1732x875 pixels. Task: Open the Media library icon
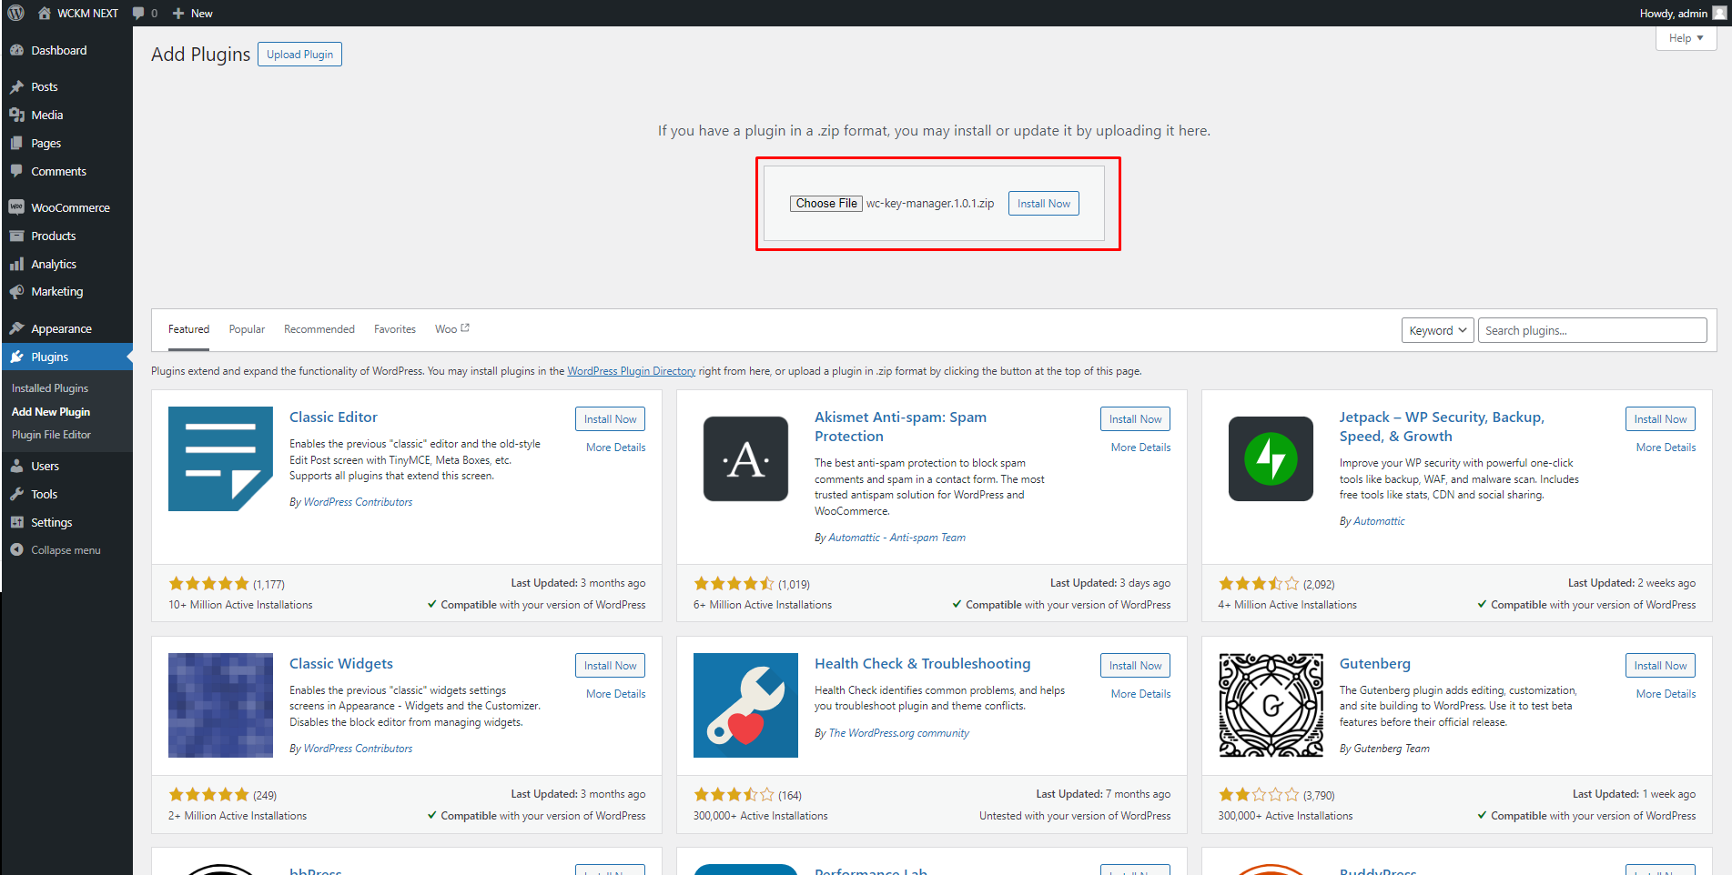(x=16, y=115)
